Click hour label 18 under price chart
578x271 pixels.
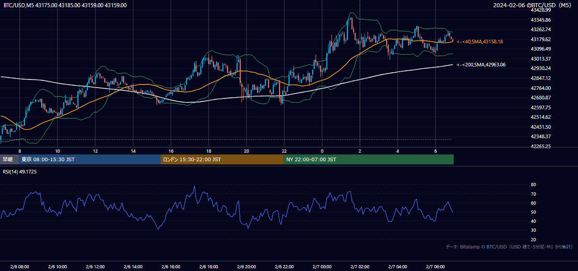(208, 151)
